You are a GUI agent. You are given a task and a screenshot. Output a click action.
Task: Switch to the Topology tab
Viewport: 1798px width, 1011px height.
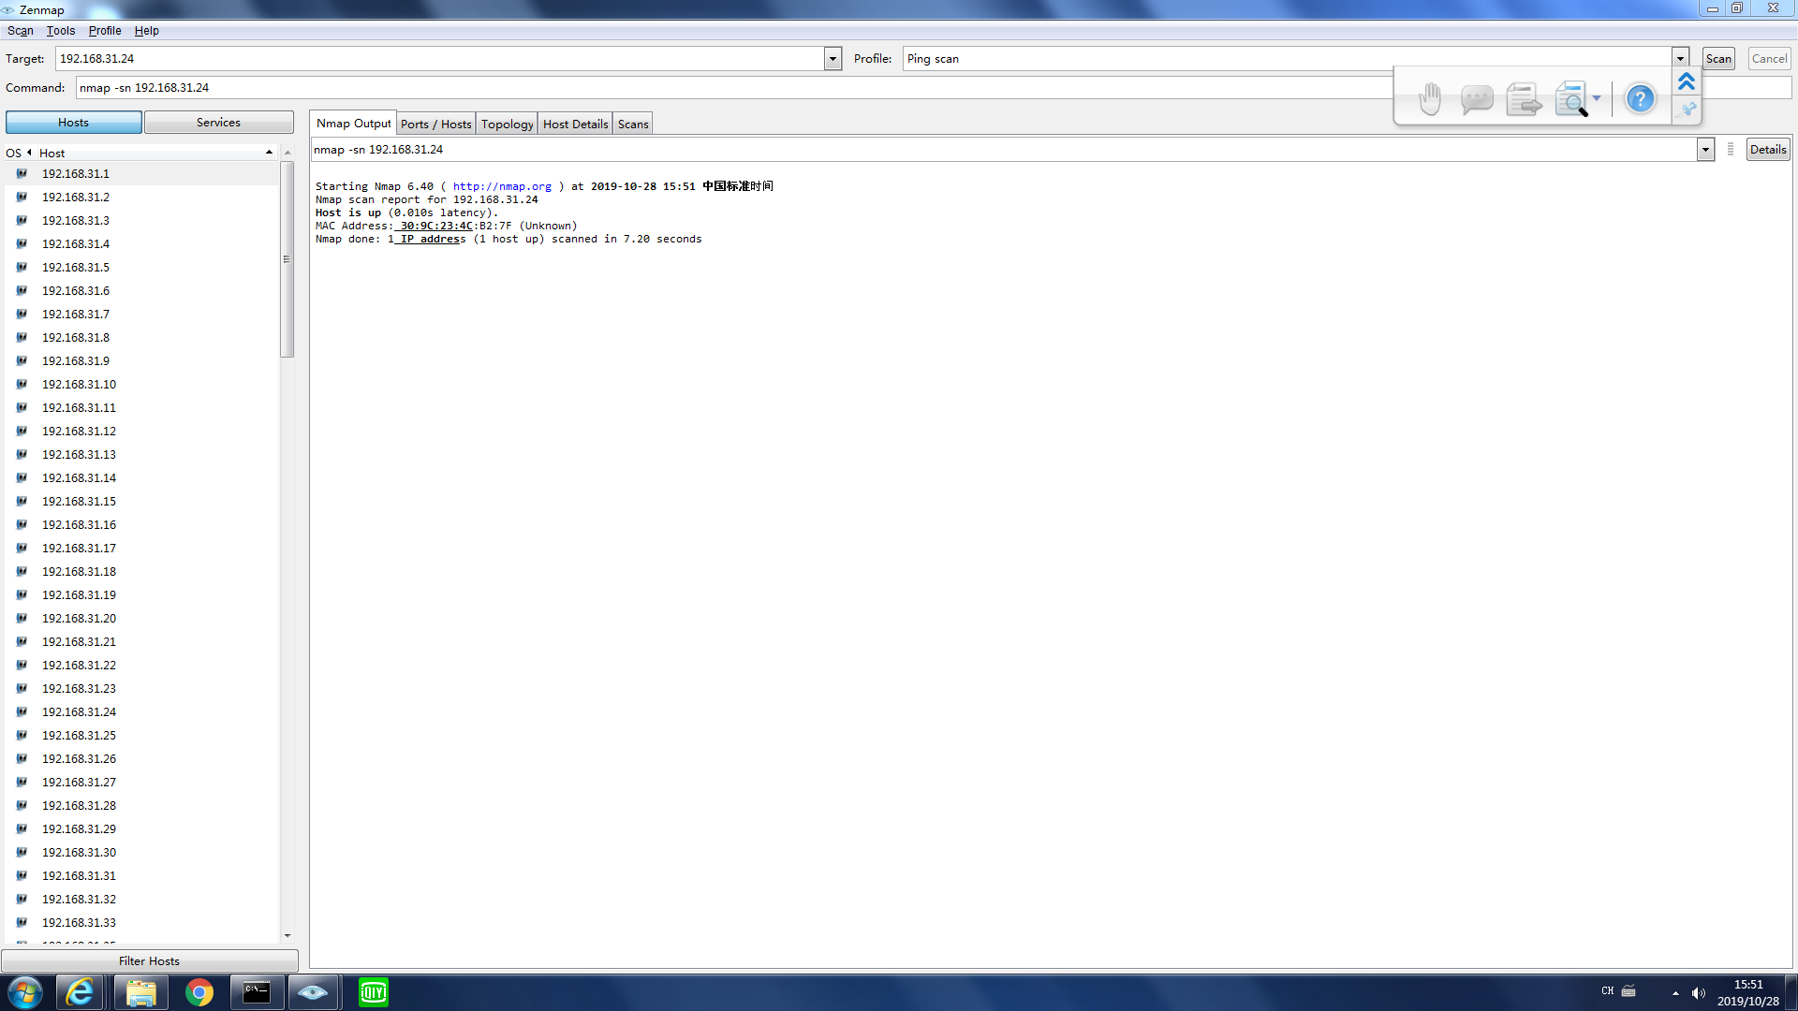click(x=507, y=124)
